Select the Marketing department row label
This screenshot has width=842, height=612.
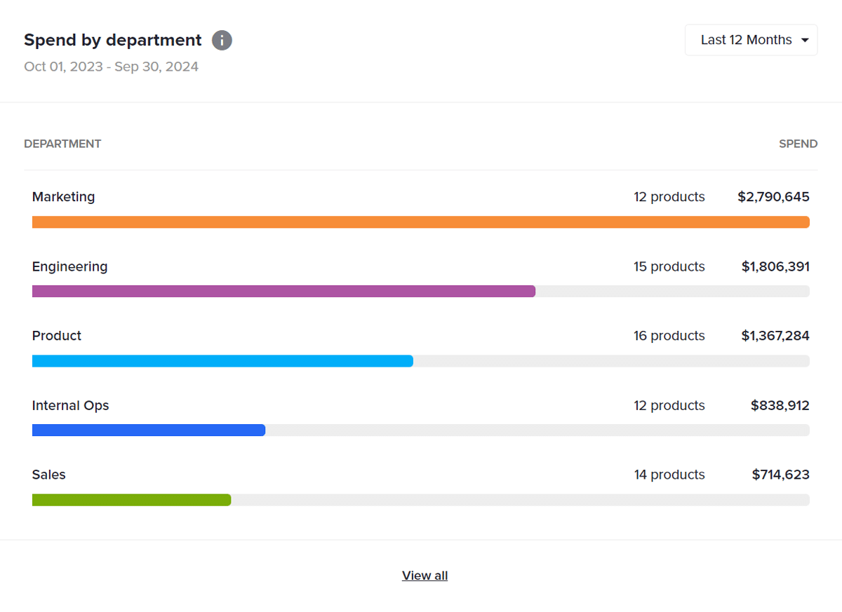click(63, 197)
